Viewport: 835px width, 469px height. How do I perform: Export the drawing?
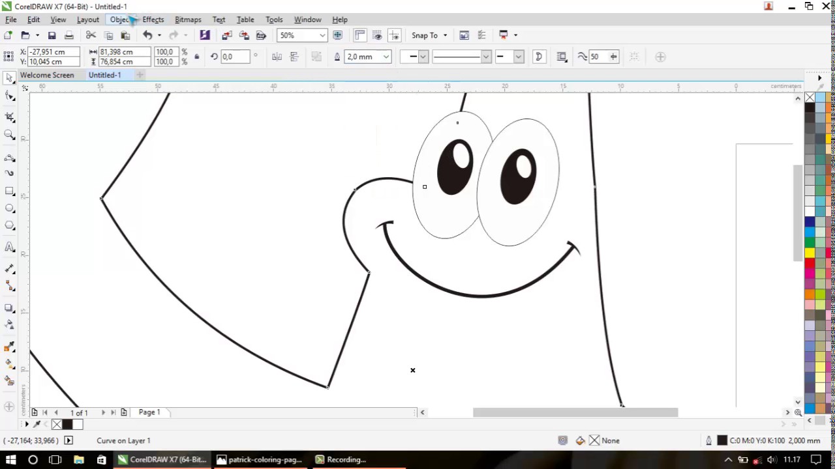point(244,35)
